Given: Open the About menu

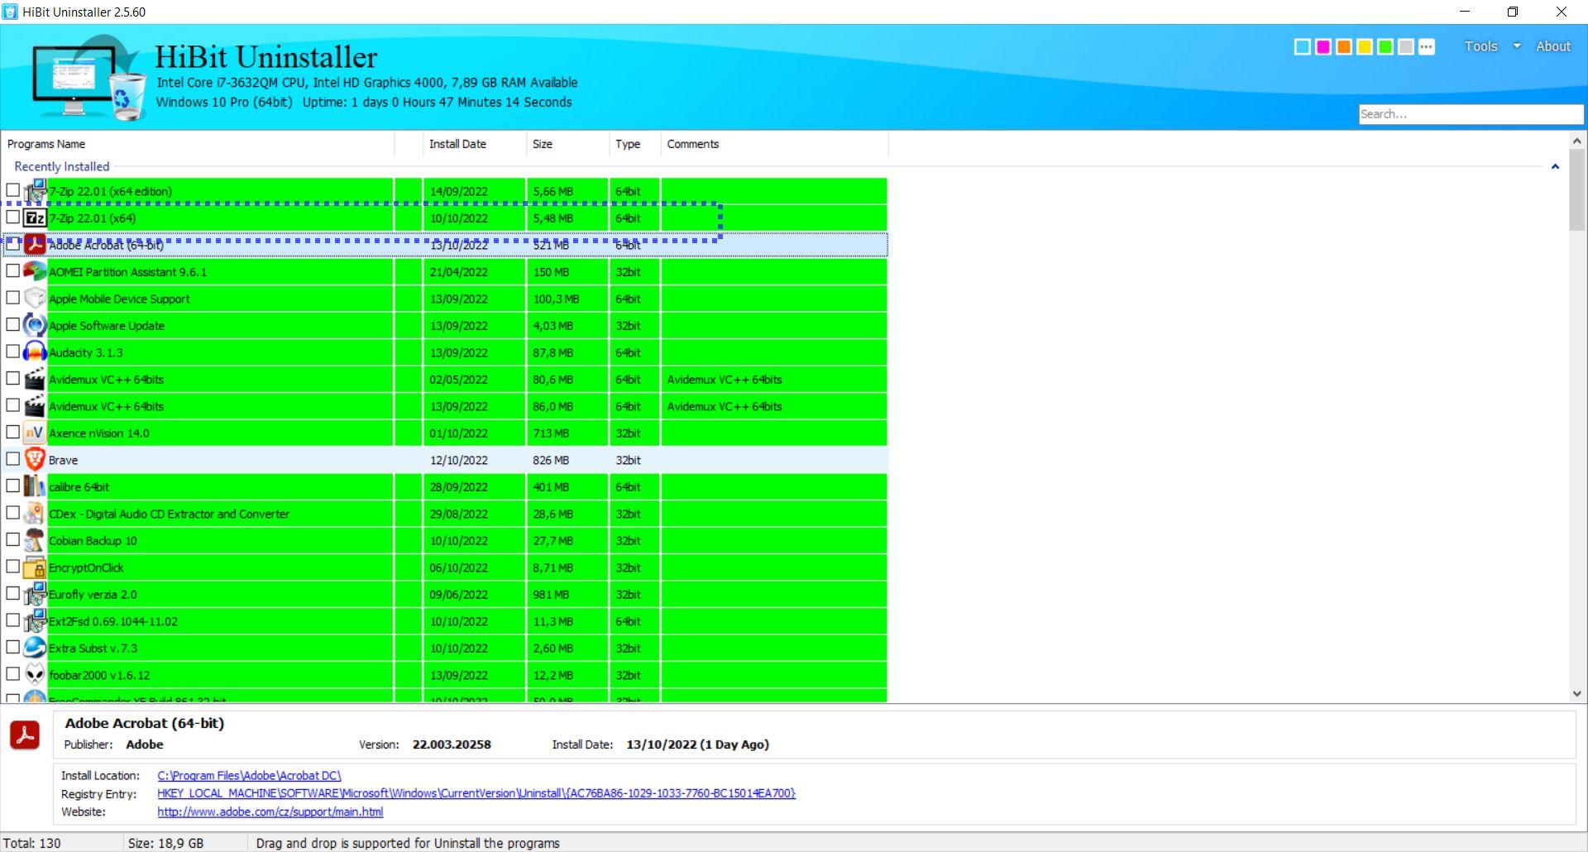Looking at the screenshot, I should (x=1553, y=46).
